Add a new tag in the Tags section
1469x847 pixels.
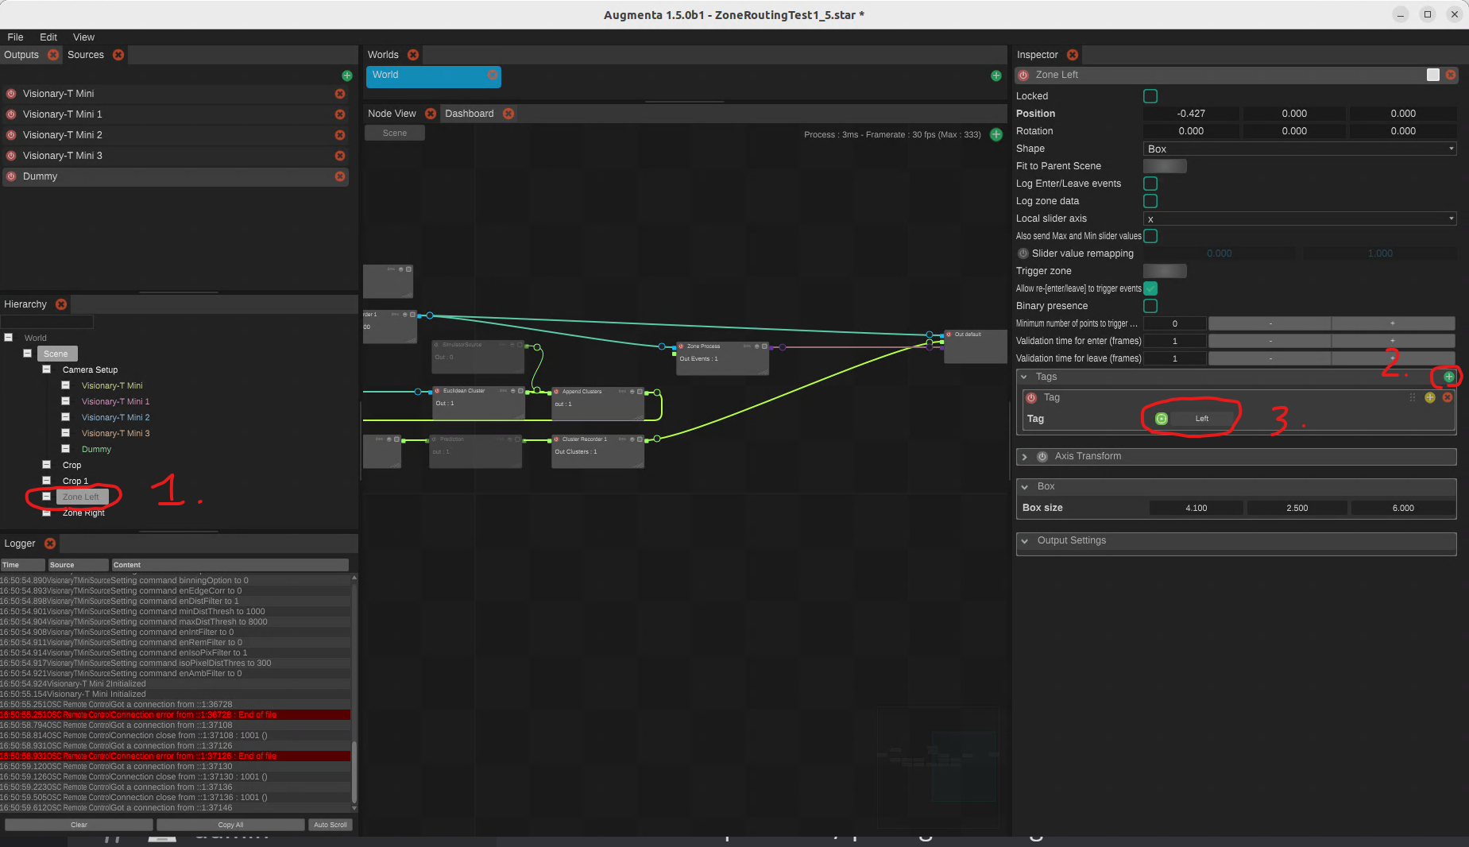tap(1449, 377)
